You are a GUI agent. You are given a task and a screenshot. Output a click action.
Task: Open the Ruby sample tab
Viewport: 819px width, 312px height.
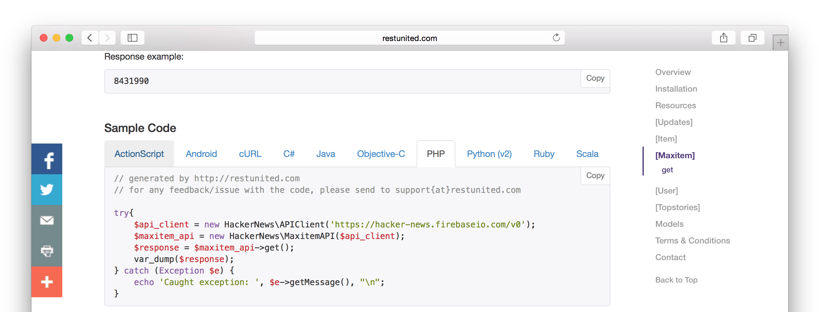(544, 154)
